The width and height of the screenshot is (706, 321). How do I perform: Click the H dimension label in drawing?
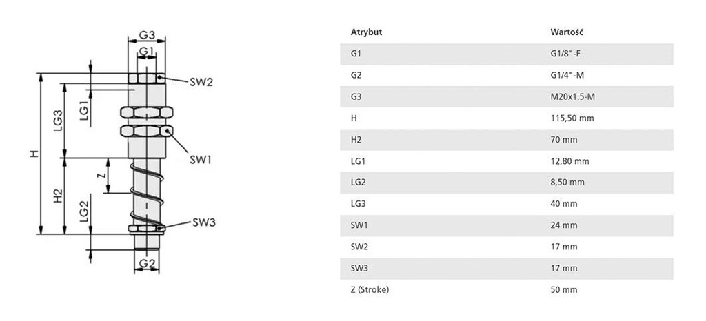(x=33, y=154)
